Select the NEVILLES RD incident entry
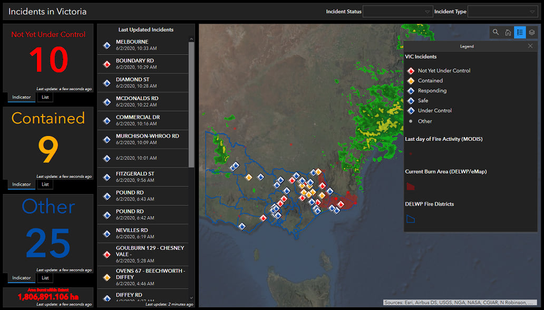Image resolution: width=544 pixels, height=310 pixels. (143, 233)
